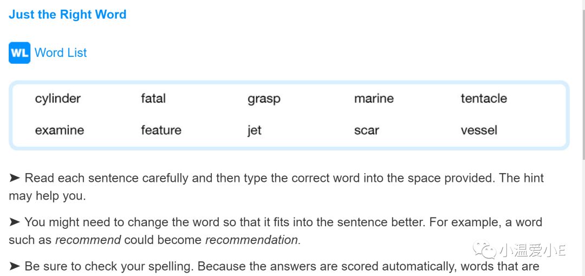Click the arrow bullet before You might need
Viewport: 585px width, 276px height.
[x=15, y=222]
